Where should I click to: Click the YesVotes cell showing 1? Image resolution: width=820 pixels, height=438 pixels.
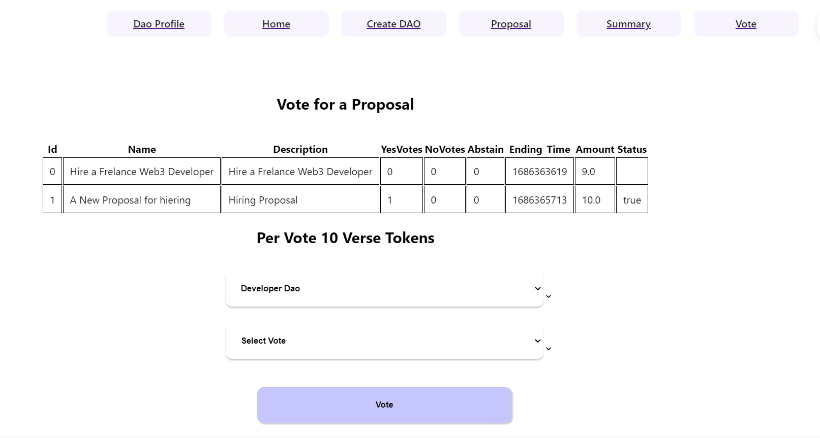point(401,200)
